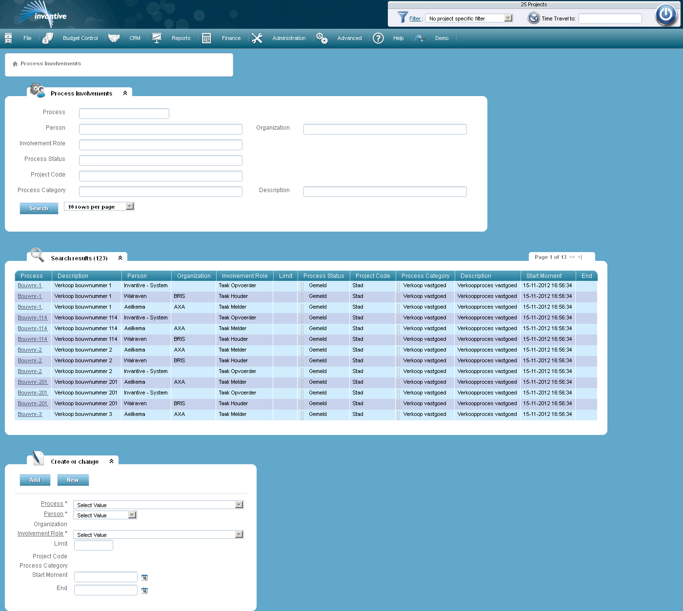Collapse the Process Involvements panel

pyautogui.click(x=125, y=92)
